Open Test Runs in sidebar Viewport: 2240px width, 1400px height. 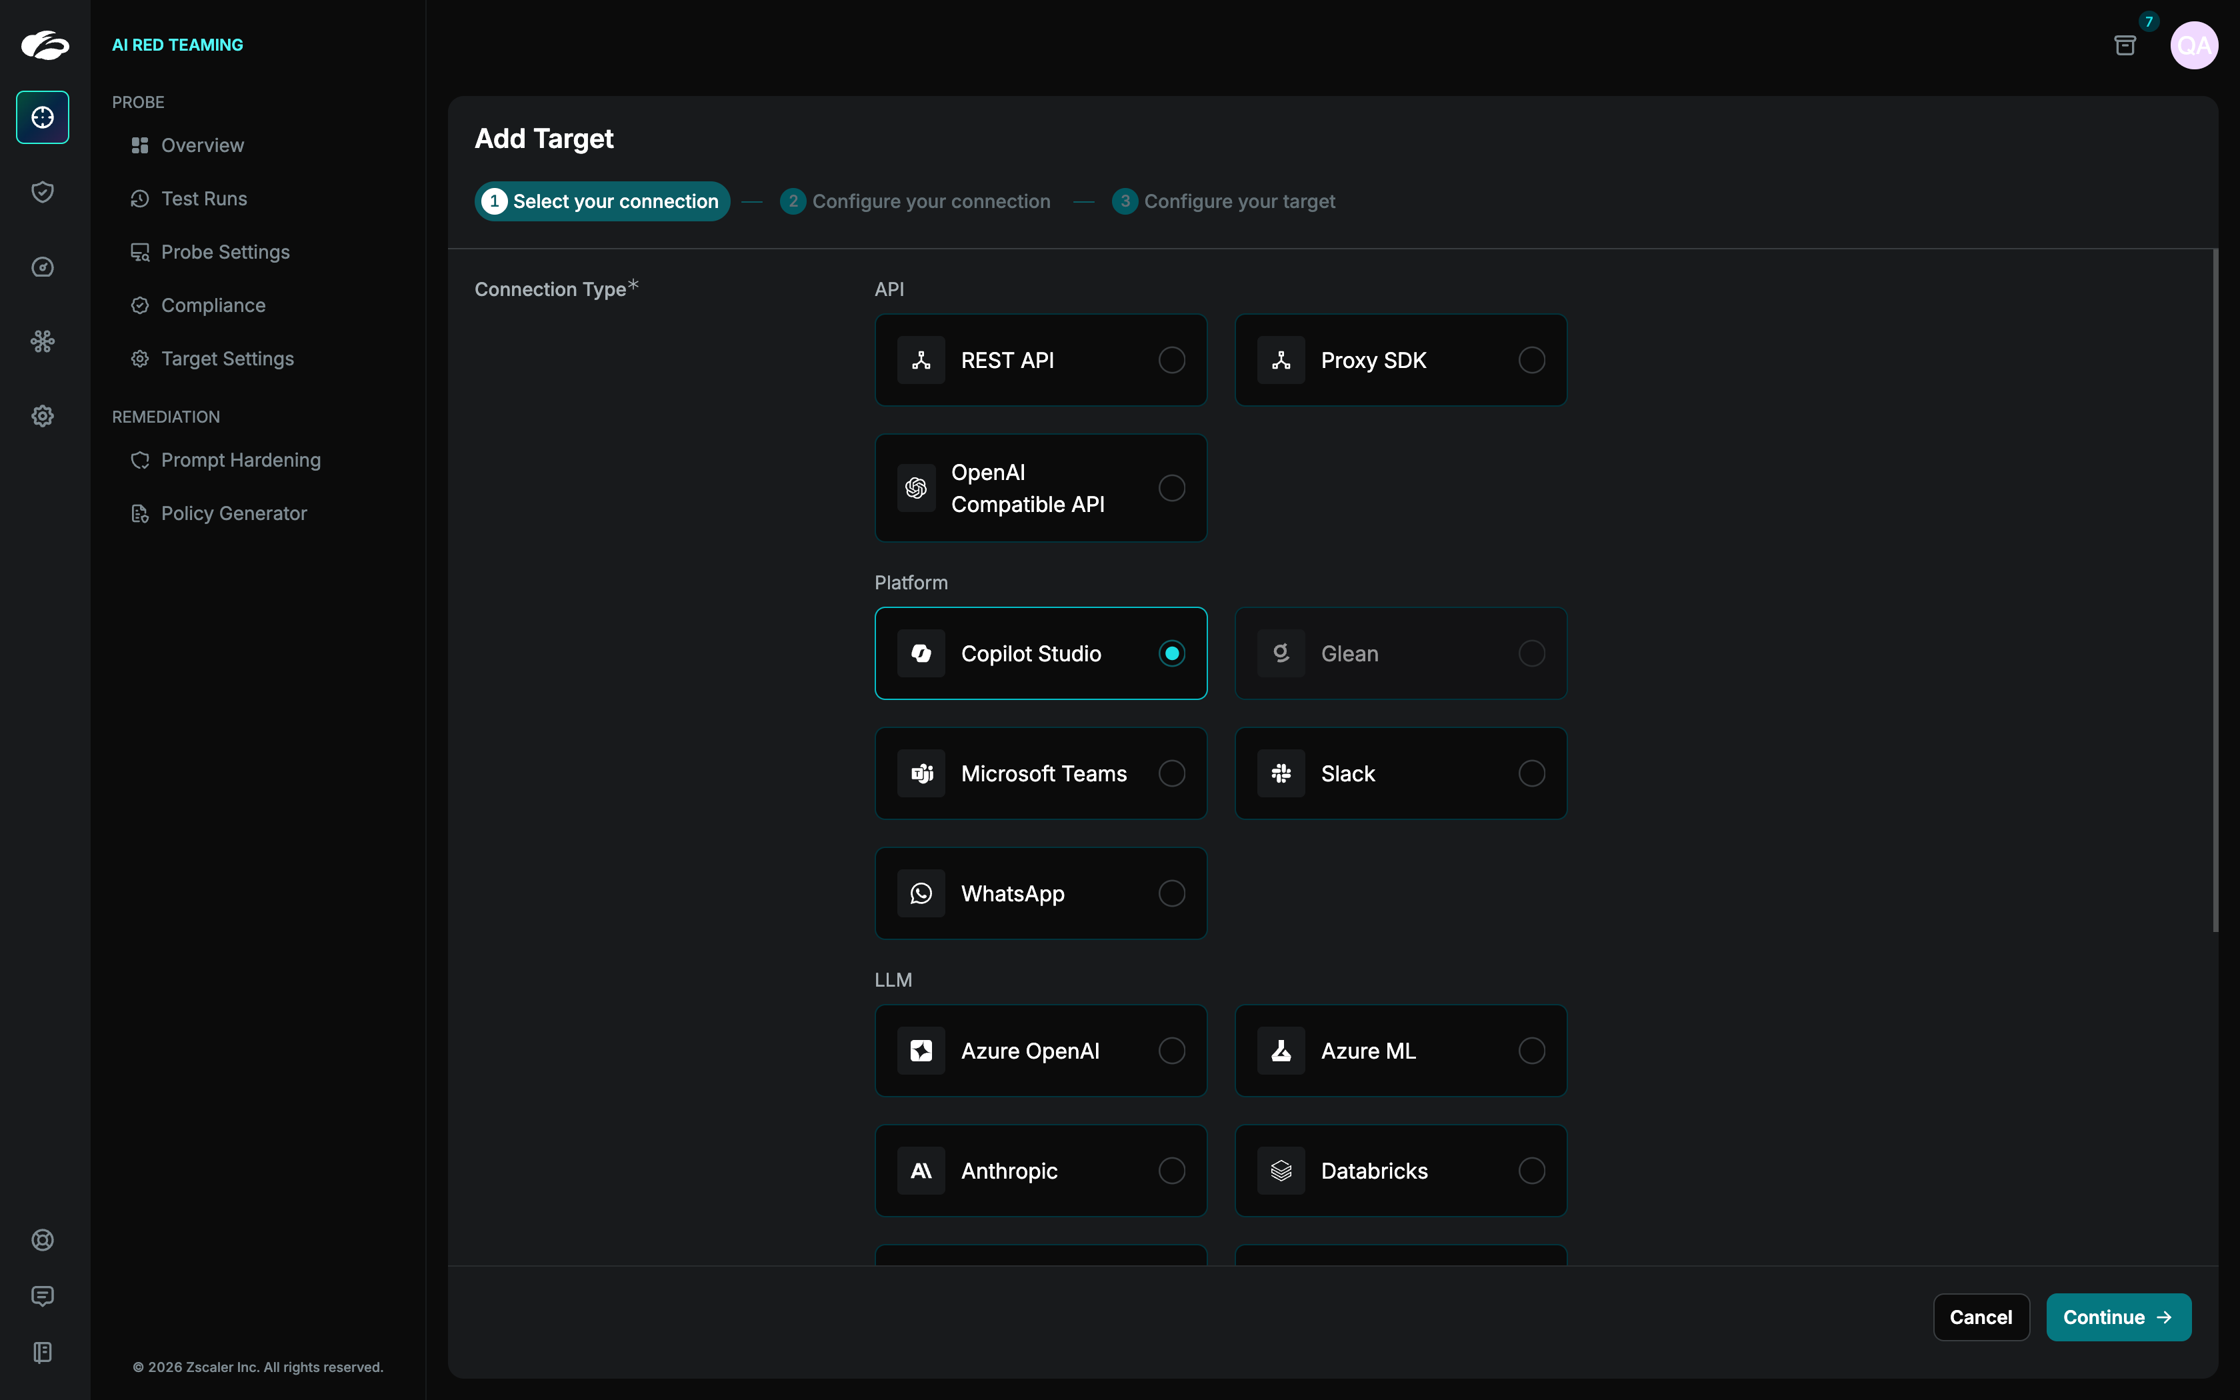pyautogui.click(x=203, y=199)
